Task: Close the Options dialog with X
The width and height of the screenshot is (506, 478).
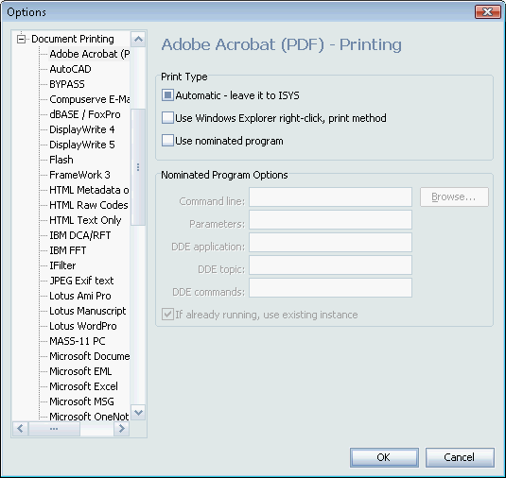Action: pyautogui.click(x=488, y=12)
